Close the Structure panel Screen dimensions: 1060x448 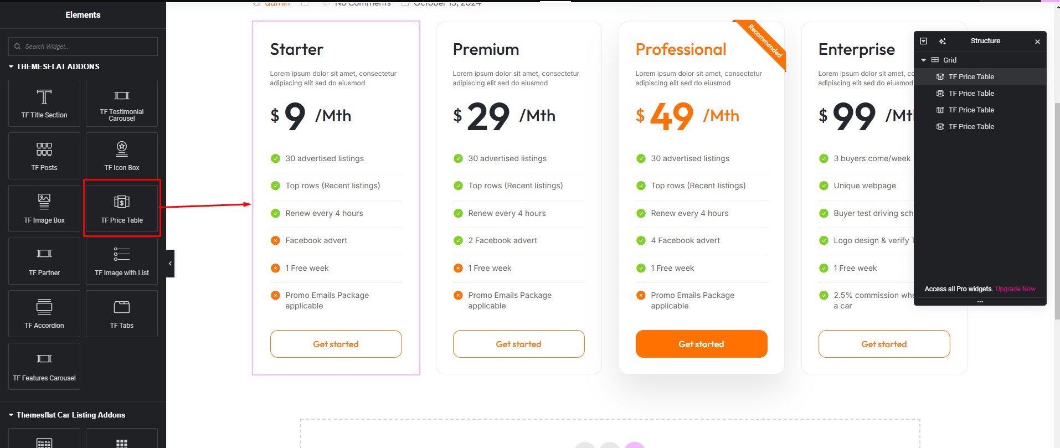[1037, 42]
